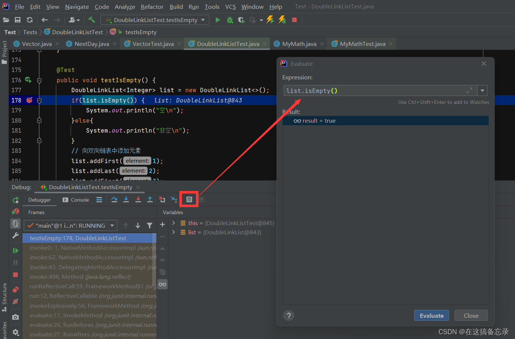Take thread dump with camera icon
Screen dimensions: 515x339
(15, 317)
